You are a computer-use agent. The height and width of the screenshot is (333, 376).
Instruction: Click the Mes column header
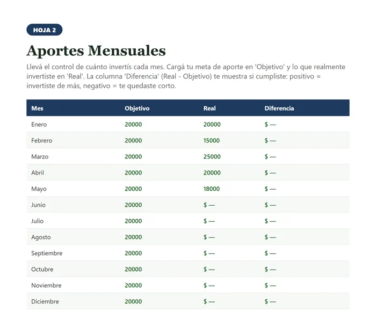click(x=37, y=108)
